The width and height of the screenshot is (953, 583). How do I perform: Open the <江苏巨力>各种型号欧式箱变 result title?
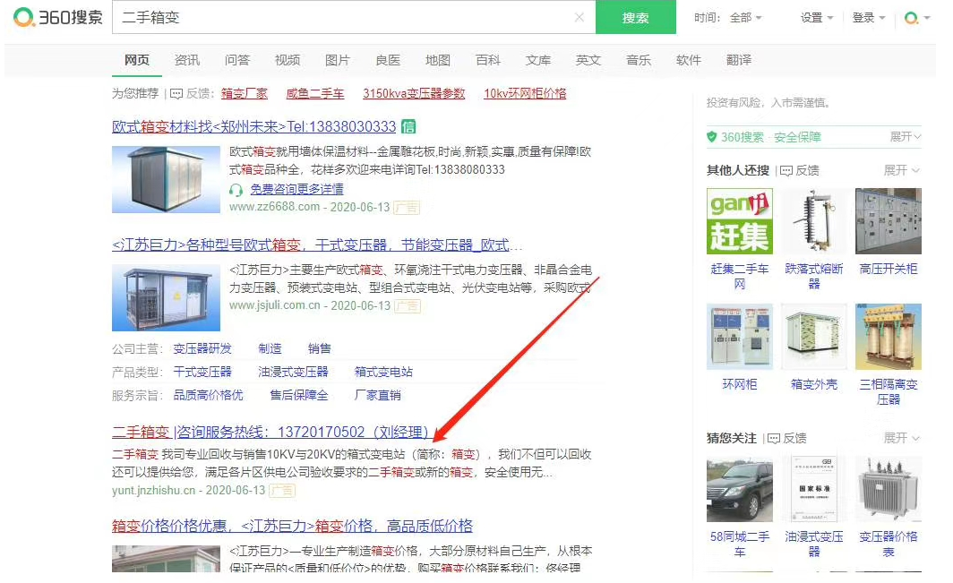click(317, 245)
